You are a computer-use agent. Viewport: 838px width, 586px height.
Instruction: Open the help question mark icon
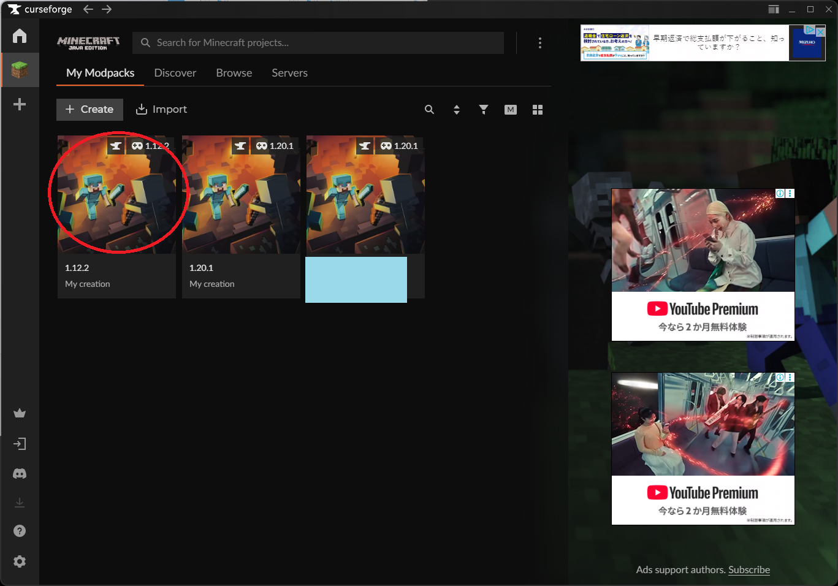(x=20, y=531)
